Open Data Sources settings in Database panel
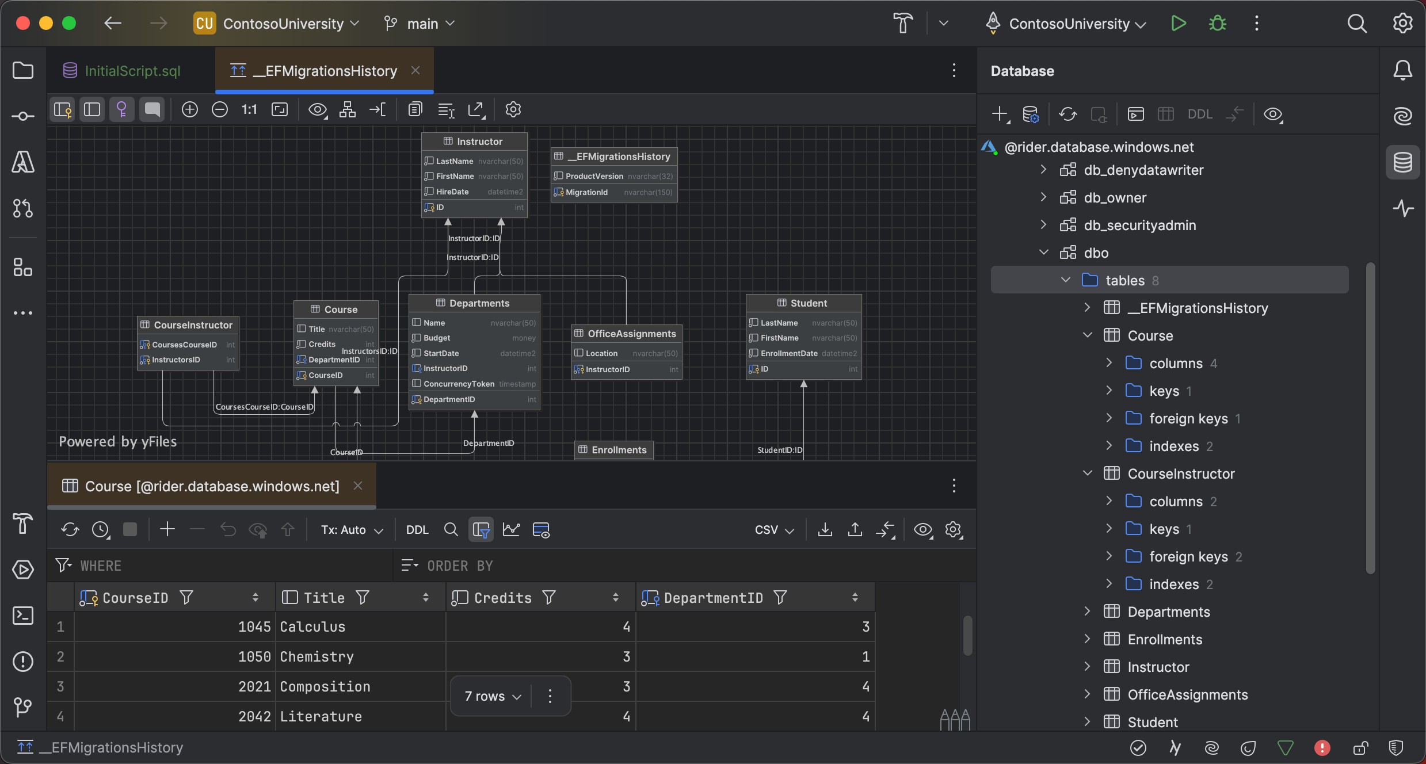1426x764 pixels. 1031,114
